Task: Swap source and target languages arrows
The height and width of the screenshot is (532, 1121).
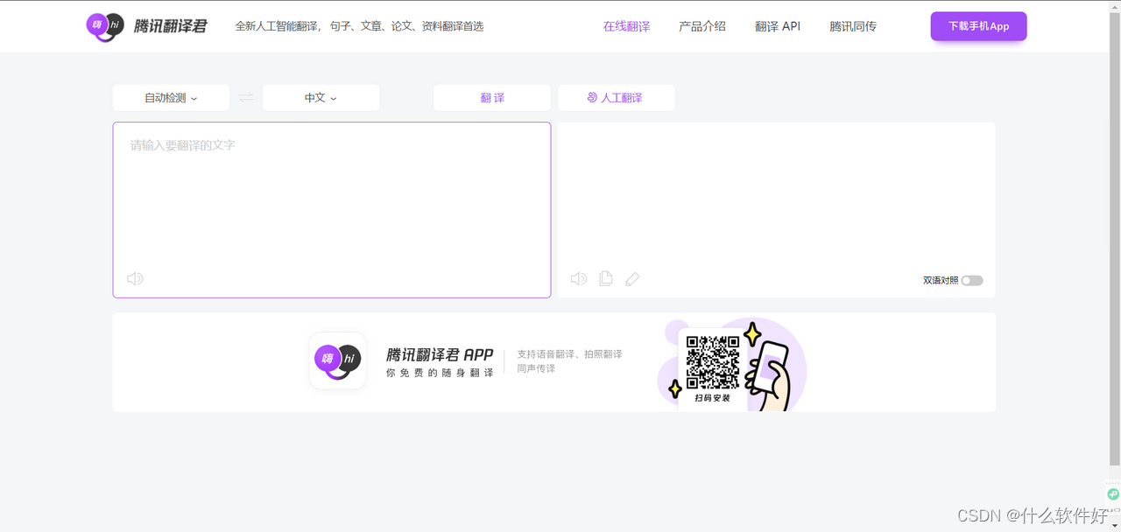Action: tap(246, 98)
